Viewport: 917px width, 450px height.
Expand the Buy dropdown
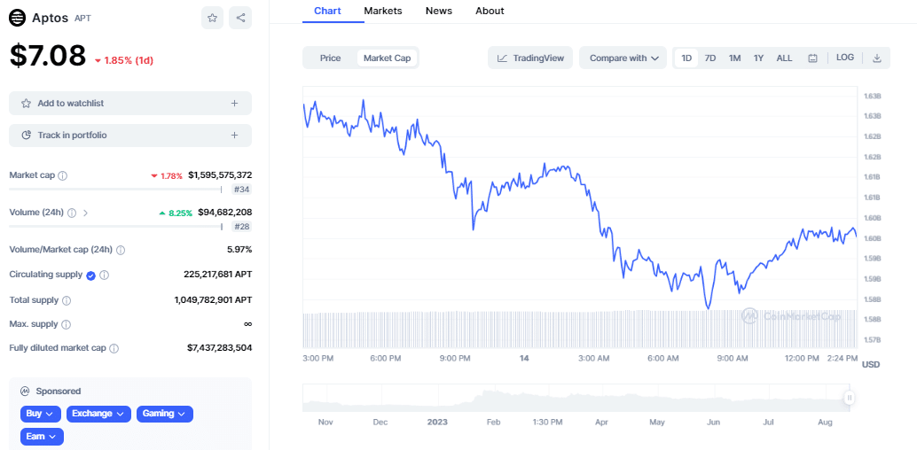41,414
